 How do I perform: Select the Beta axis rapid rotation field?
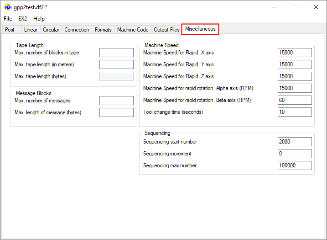295,100
